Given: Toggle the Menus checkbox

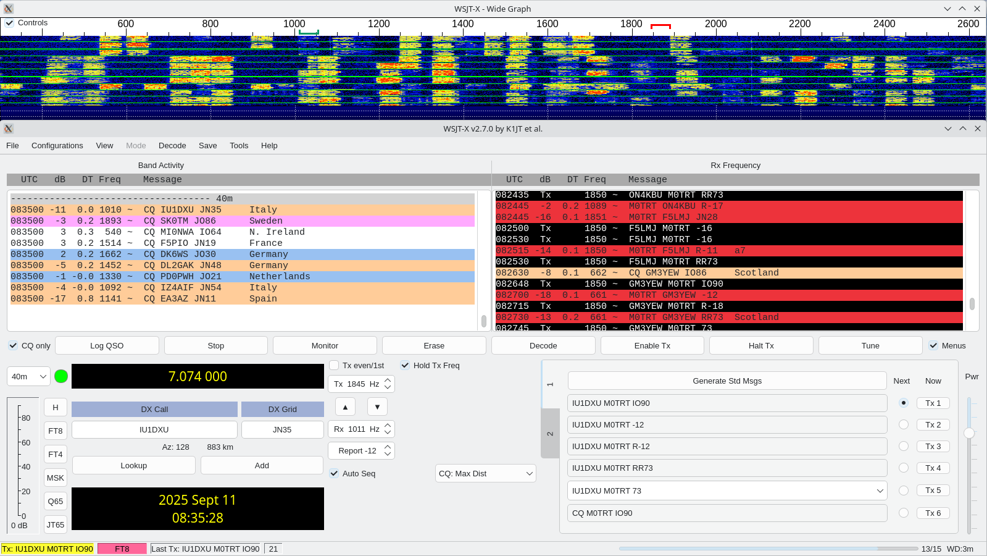Looking at the screenshot, I should coord(933,345).
